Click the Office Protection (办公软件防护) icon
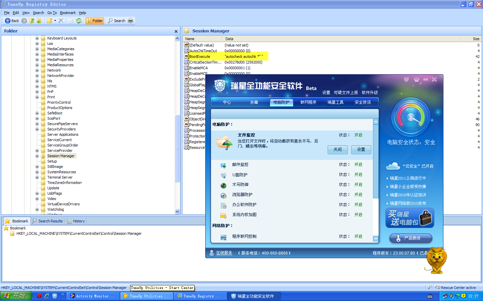The height and width of the screenshot is (301, 483). [223, 205]
